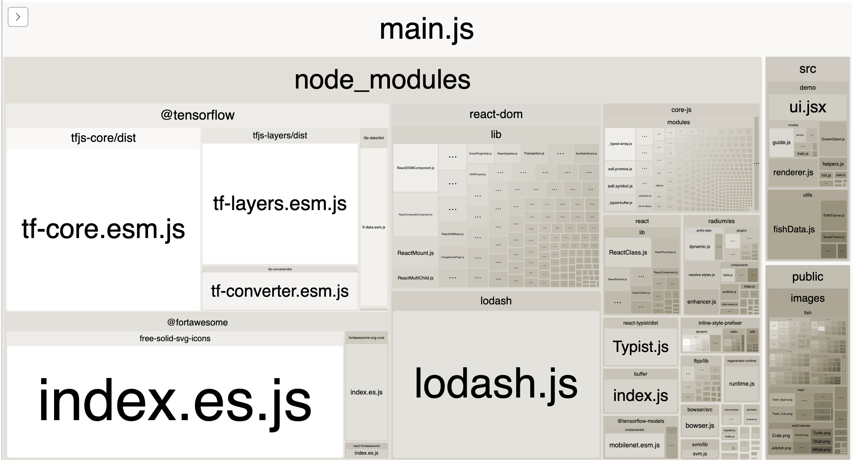Click the tf-converter.esm.js block
The width and height of the screenshot is (852, 460).
pyautogui.click(x=280, y=291)
